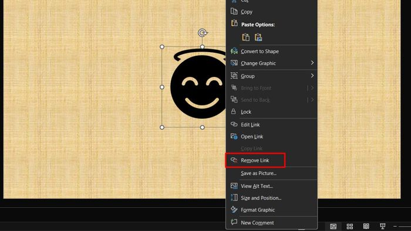Switch to Slide Sorter view
This screenshot has width=411, height=231.
(350, 226)
